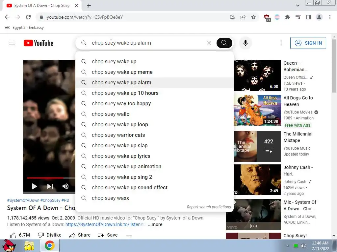
Task: Close the System Of A Down tab
Action: point(76,6)
